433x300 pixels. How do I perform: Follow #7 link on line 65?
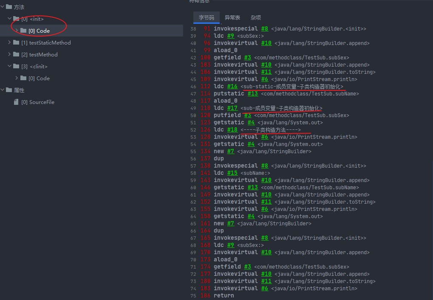[x=231, y=223]
